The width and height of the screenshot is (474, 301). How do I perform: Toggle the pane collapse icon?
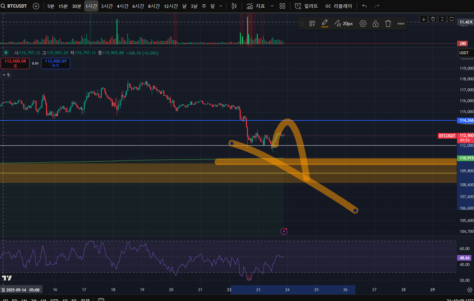[x=442, y=19]
